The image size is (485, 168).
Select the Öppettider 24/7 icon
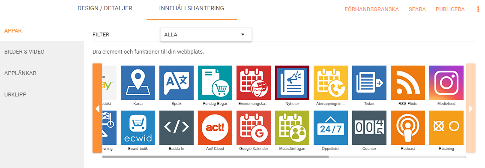[x=331, y=128]
